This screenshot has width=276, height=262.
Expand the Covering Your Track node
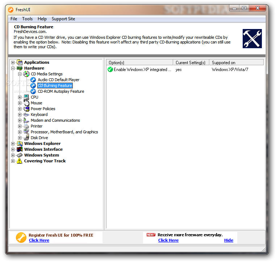click(13, 161)
